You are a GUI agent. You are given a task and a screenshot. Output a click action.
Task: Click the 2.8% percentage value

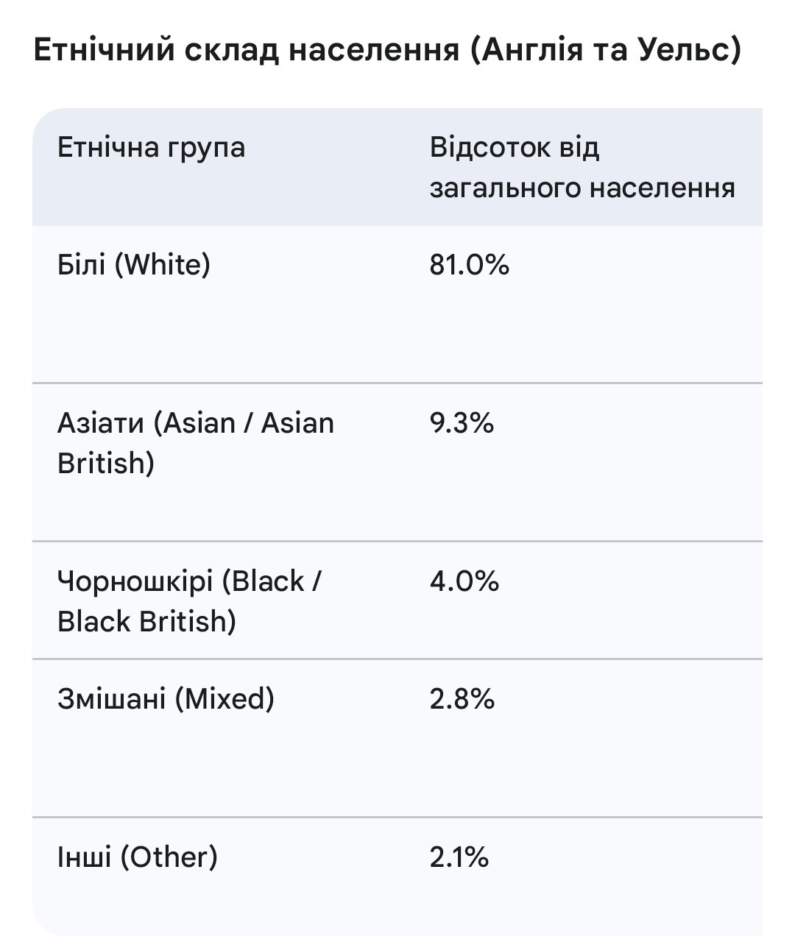(x=462, y=698)
